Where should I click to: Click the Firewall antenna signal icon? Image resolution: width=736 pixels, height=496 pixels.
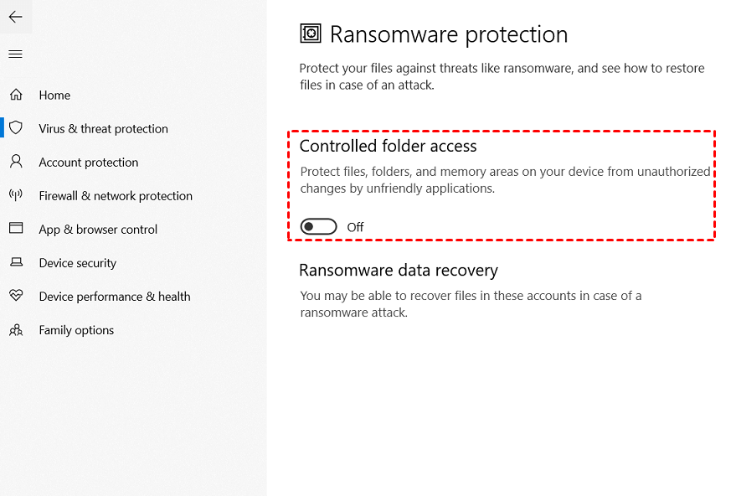tap(16, 195)
